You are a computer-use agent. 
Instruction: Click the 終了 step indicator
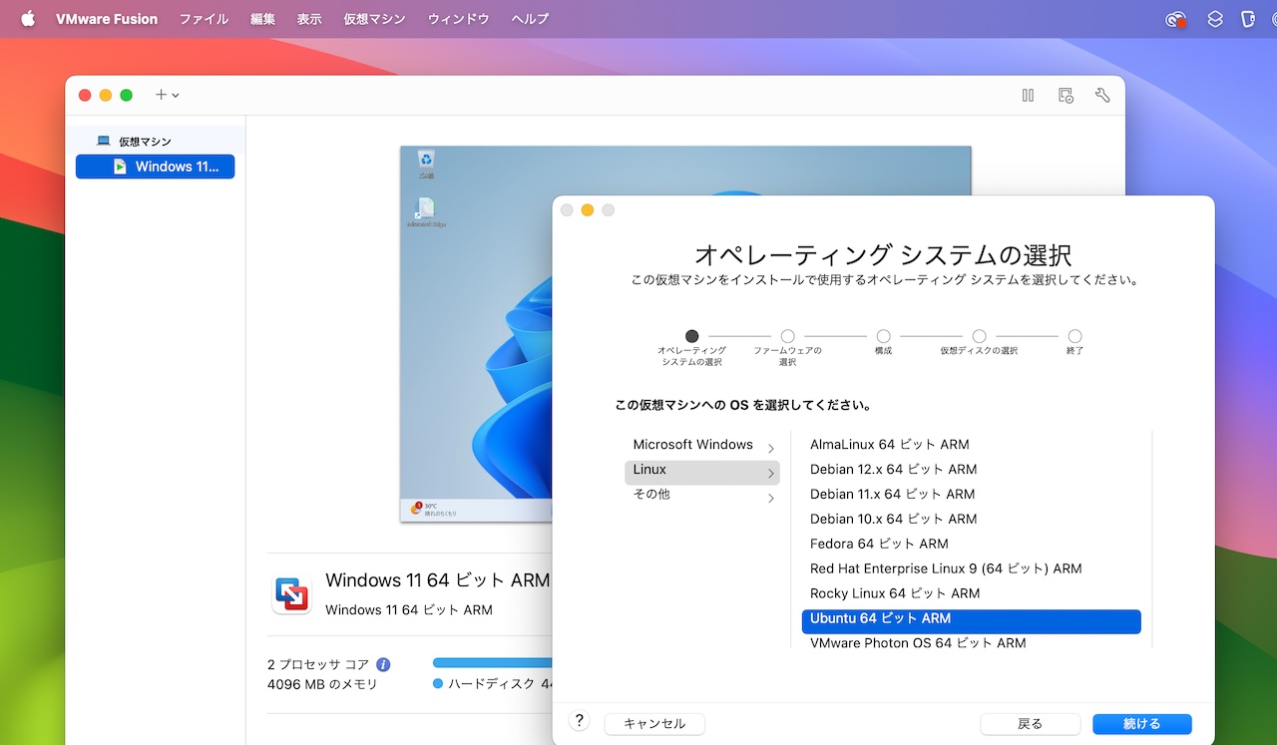click(1074, 336)
